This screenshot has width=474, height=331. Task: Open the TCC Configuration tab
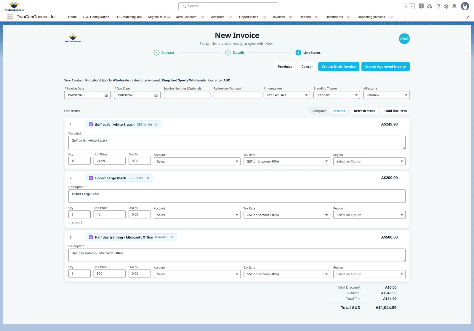(x=96, y=17)
